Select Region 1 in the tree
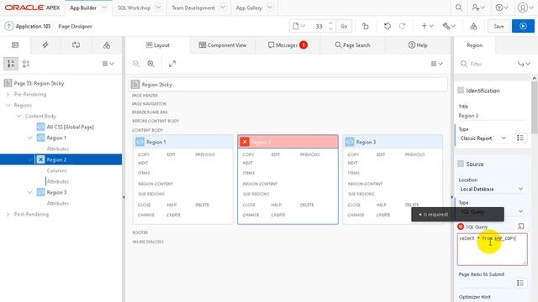 click(x=56, y=138)
